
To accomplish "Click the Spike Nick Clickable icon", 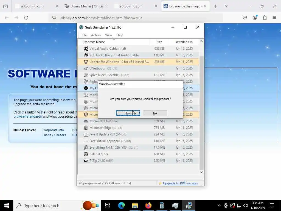I will (86, 75).
